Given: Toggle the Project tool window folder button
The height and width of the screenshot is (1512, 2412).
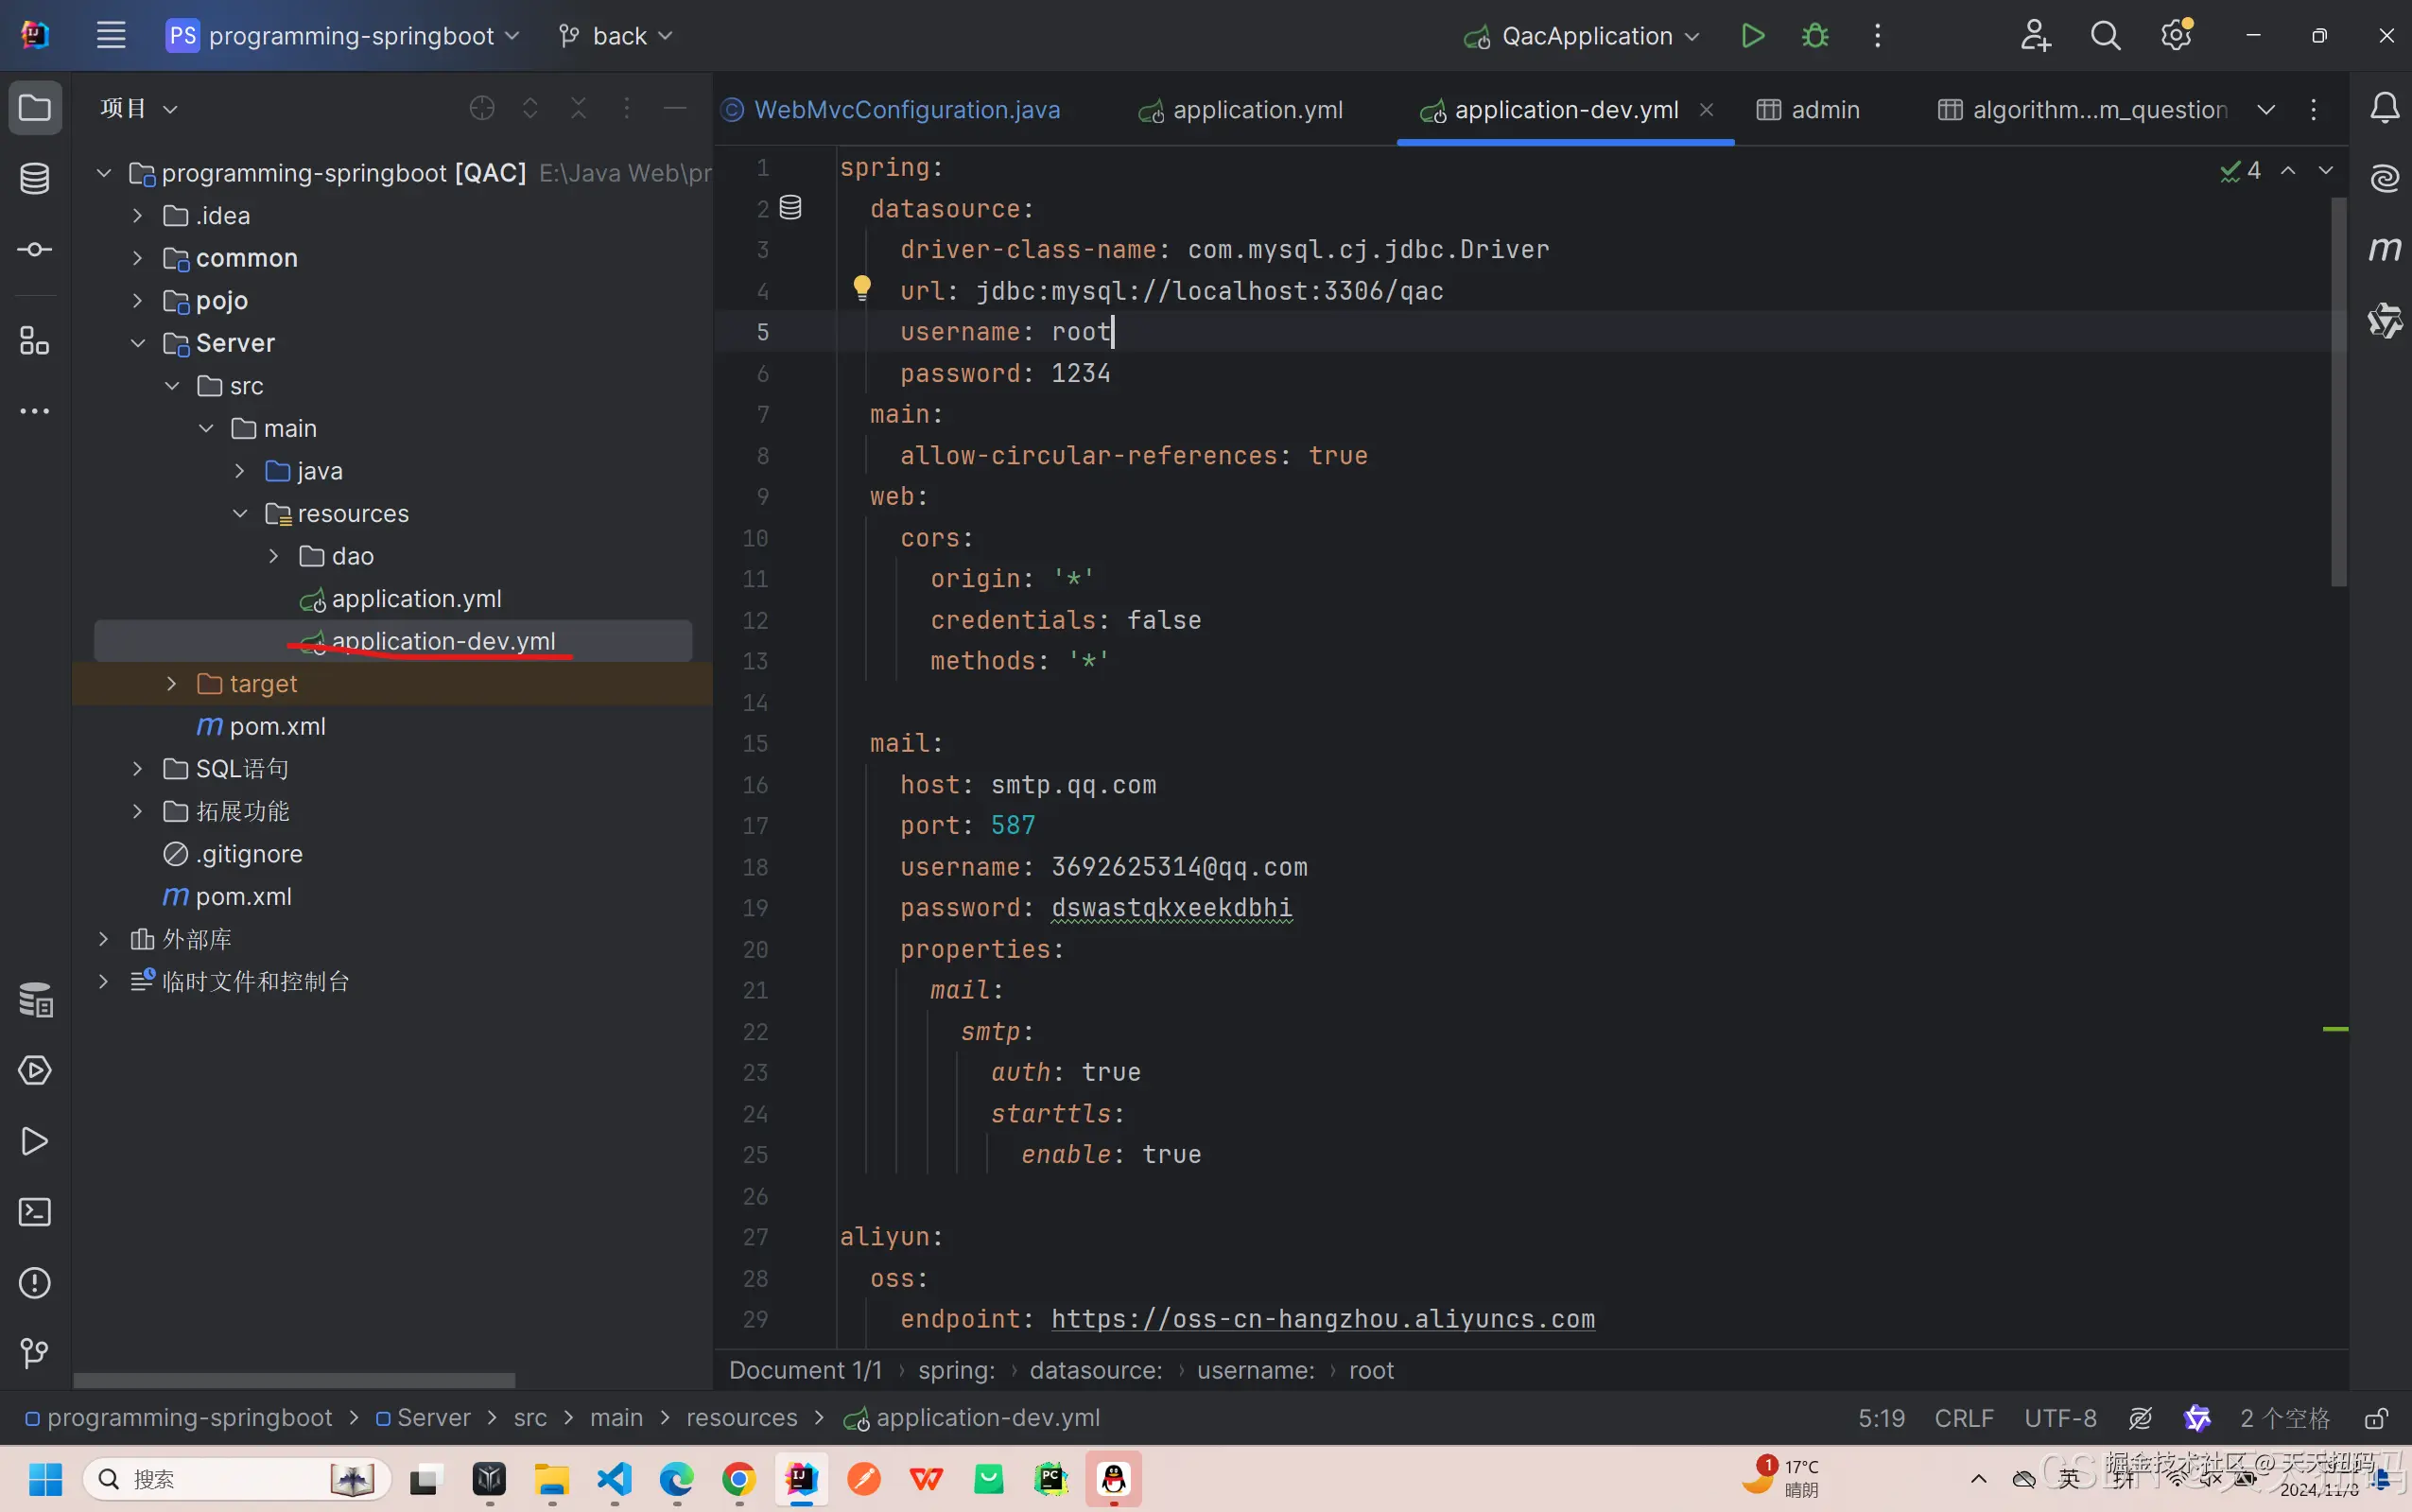Looking at the screenshot, I should 35,108.
